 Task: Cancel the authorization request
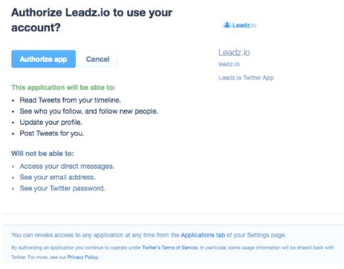click(98, 59)
